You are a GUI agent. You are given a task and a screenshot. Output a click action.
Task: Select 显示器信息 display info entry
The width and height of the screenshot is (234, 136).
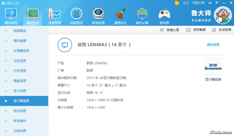point(24,101)
